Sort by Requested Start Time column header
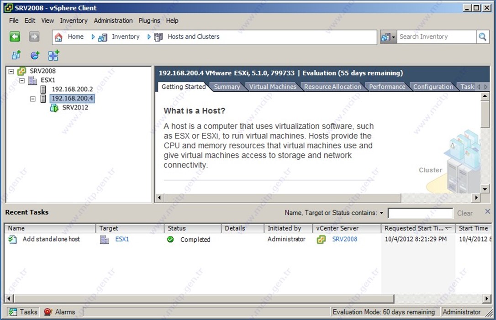Viewport: 496px width, 320px height. pos(418,228)
